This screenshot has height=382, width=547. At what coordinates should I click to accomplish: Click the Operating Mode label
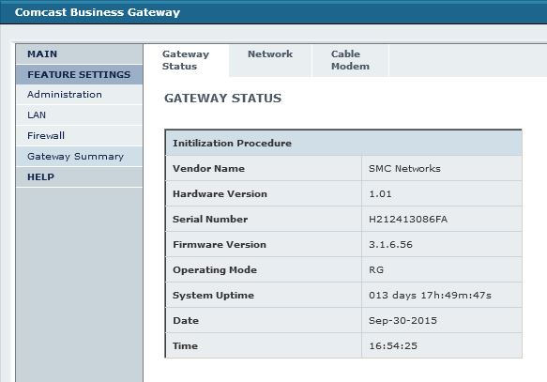click(215, 270)
